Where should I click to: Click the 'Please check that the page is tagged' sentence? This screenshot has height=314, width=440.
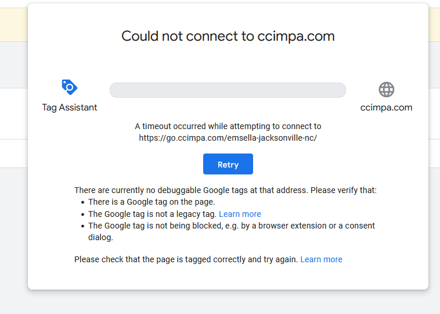point(186,259)
